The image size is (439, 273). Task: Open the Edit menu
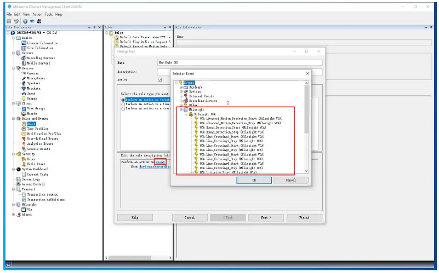[x=18, y=14]
